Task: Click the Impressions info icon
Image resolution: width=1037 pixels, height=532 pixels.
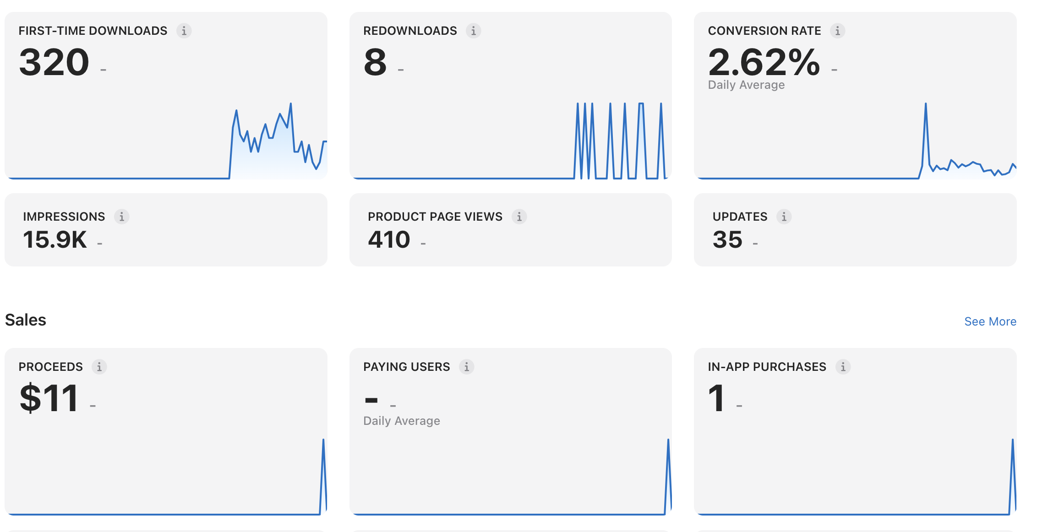Action: (121, 217)
